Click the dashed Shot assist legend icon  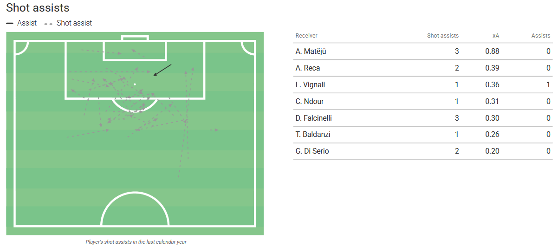pyautogui.click(x=48, y=23)
